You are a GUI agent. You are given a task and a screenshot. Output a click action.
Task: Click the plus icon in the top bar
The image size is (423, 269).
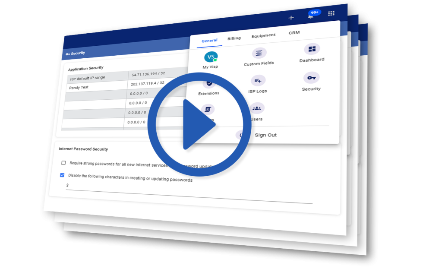tap(290, 18)
